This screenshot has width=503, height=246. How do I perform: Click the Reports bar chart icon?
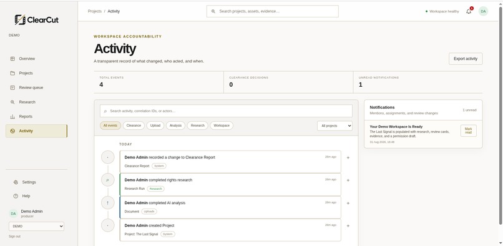coord(12,117)
